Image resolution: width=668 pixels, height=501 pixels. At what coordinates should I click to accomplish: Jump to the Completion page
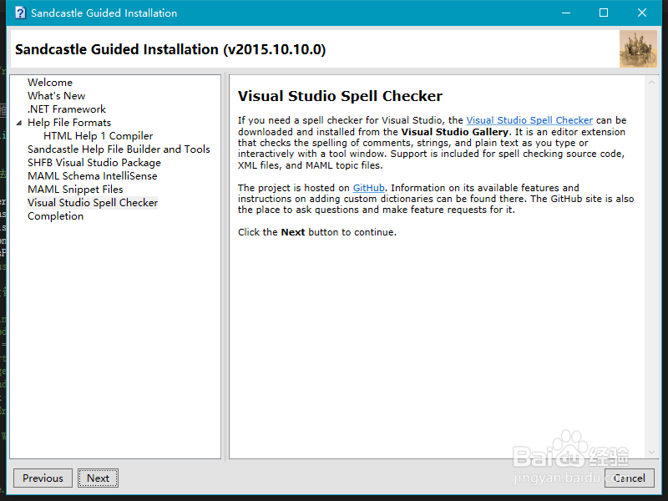click(55, 216)
